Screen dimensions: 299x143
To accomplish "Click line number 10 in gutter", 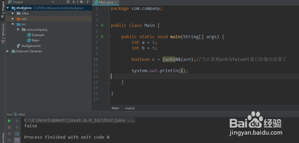I will click(96, 59).
